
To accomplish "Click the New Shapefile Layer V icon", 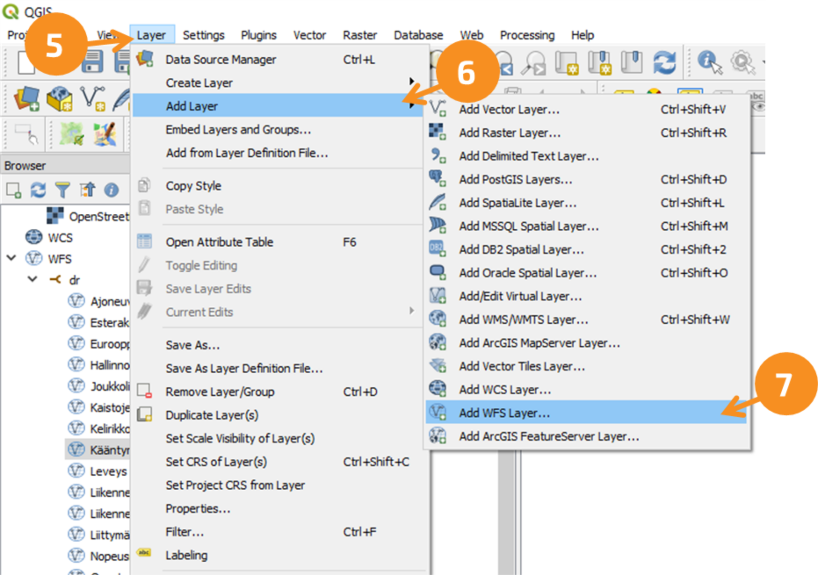I will click(x=93, y=99).
